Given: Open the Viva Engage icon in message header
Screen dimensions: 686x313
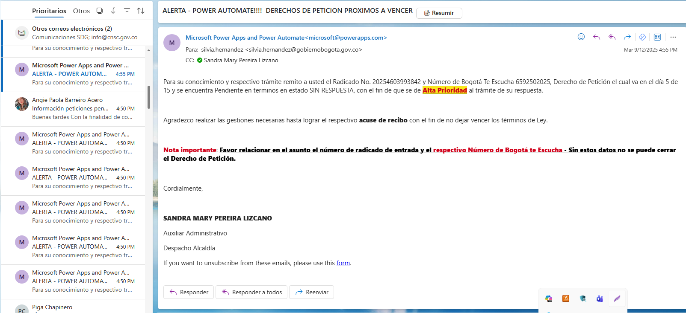Looking at the screenshot, I should point(642,37).
